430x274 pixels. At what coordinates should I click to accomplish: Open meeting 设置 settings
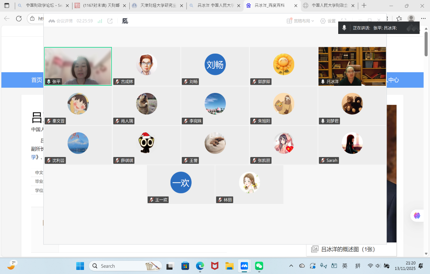328,21
